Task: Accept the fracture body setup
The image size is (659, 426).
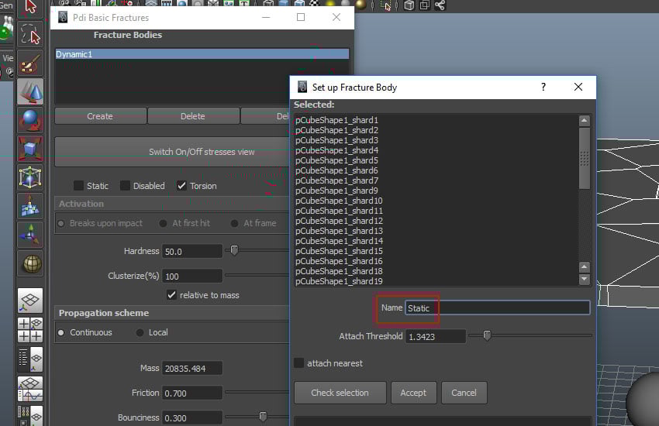Action: coord(413,393)
